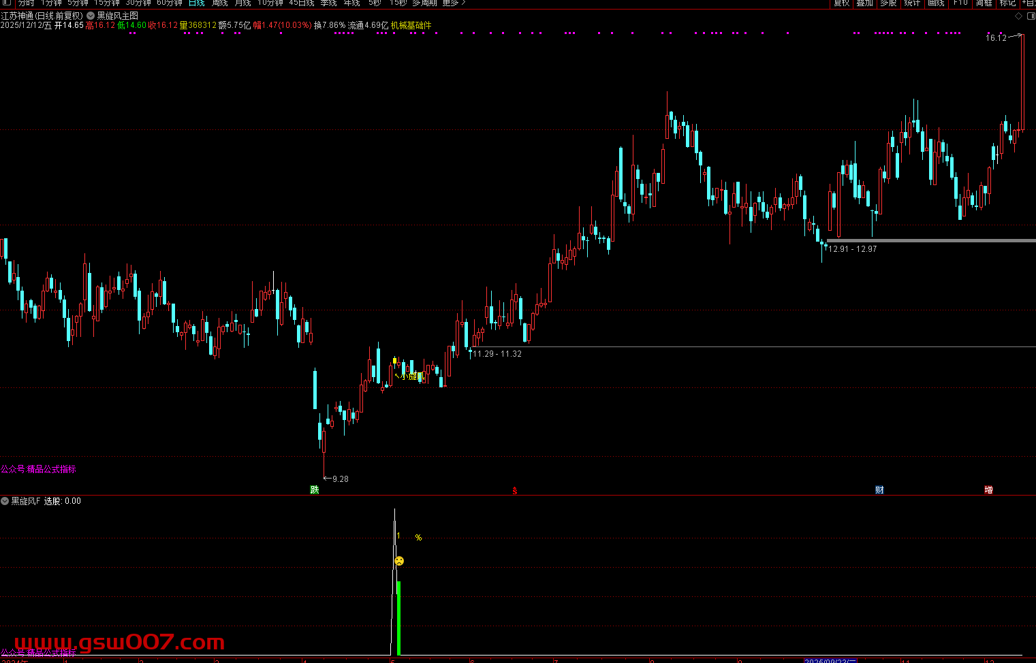Open the 画线 drawing tools button
Screen dimensions: 1036x663
(936, 3)
